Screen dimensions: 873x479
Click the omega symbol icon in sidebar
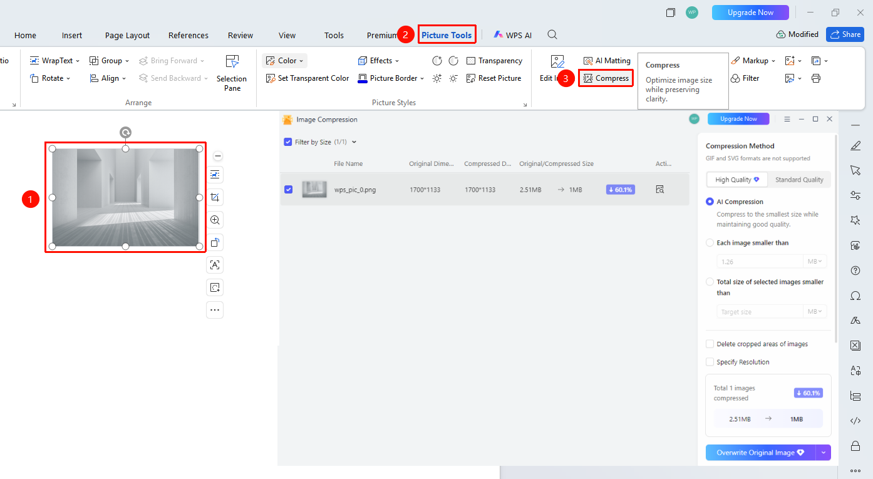pos(855,296)
